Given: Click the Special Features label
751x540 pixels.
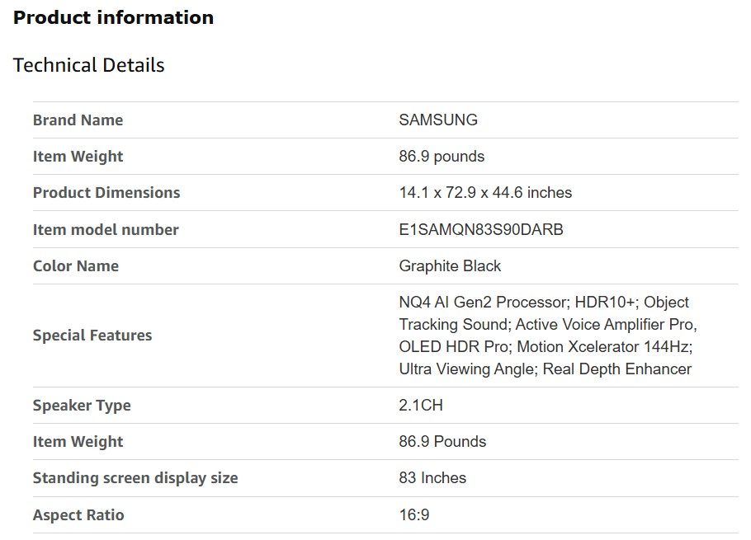Looking at the screenshot, I should [x=92, y=336].
